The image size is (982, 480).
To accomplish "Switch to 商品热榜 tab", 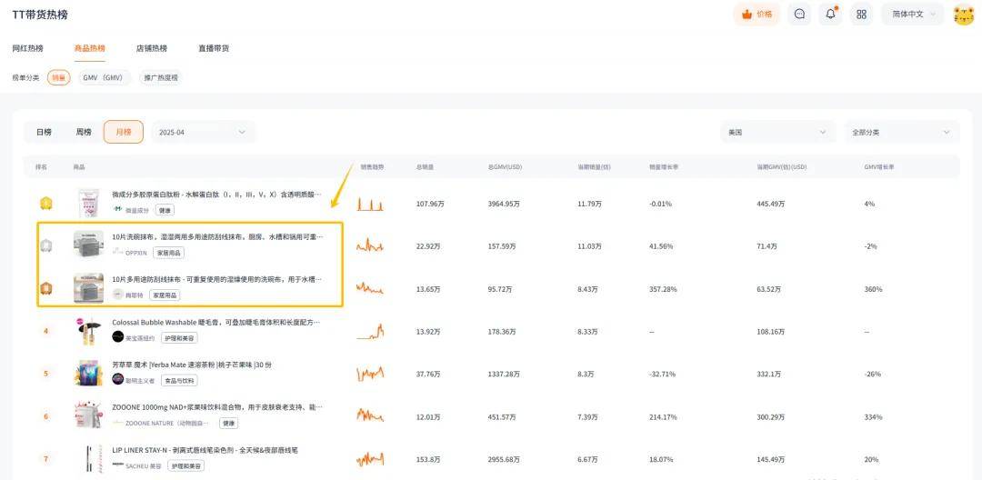I will (89, 48).
